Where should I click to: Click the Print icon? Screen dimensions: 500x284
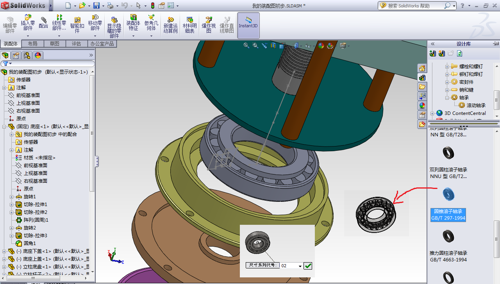coord(110,5)
